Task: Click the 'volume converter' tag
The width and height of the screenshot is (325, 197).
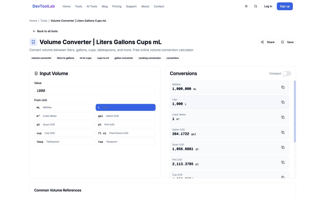Action: coord(41,58)
